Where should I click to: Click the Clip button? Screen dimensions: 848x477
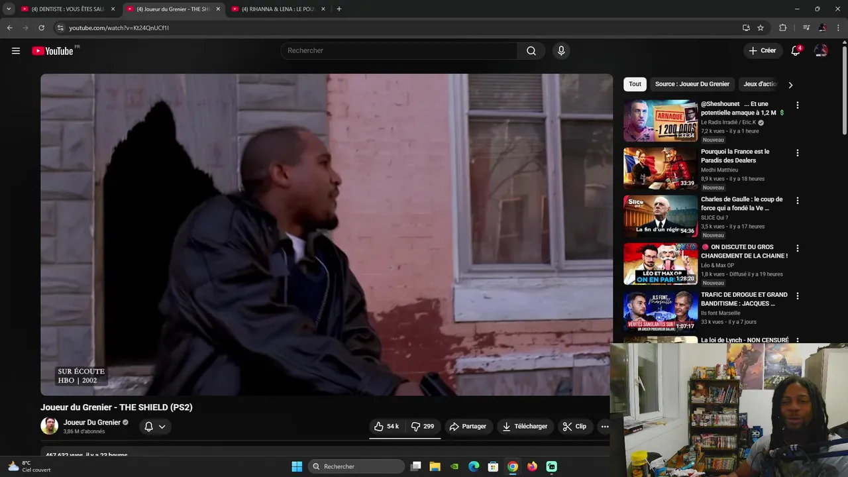(574, 427)
